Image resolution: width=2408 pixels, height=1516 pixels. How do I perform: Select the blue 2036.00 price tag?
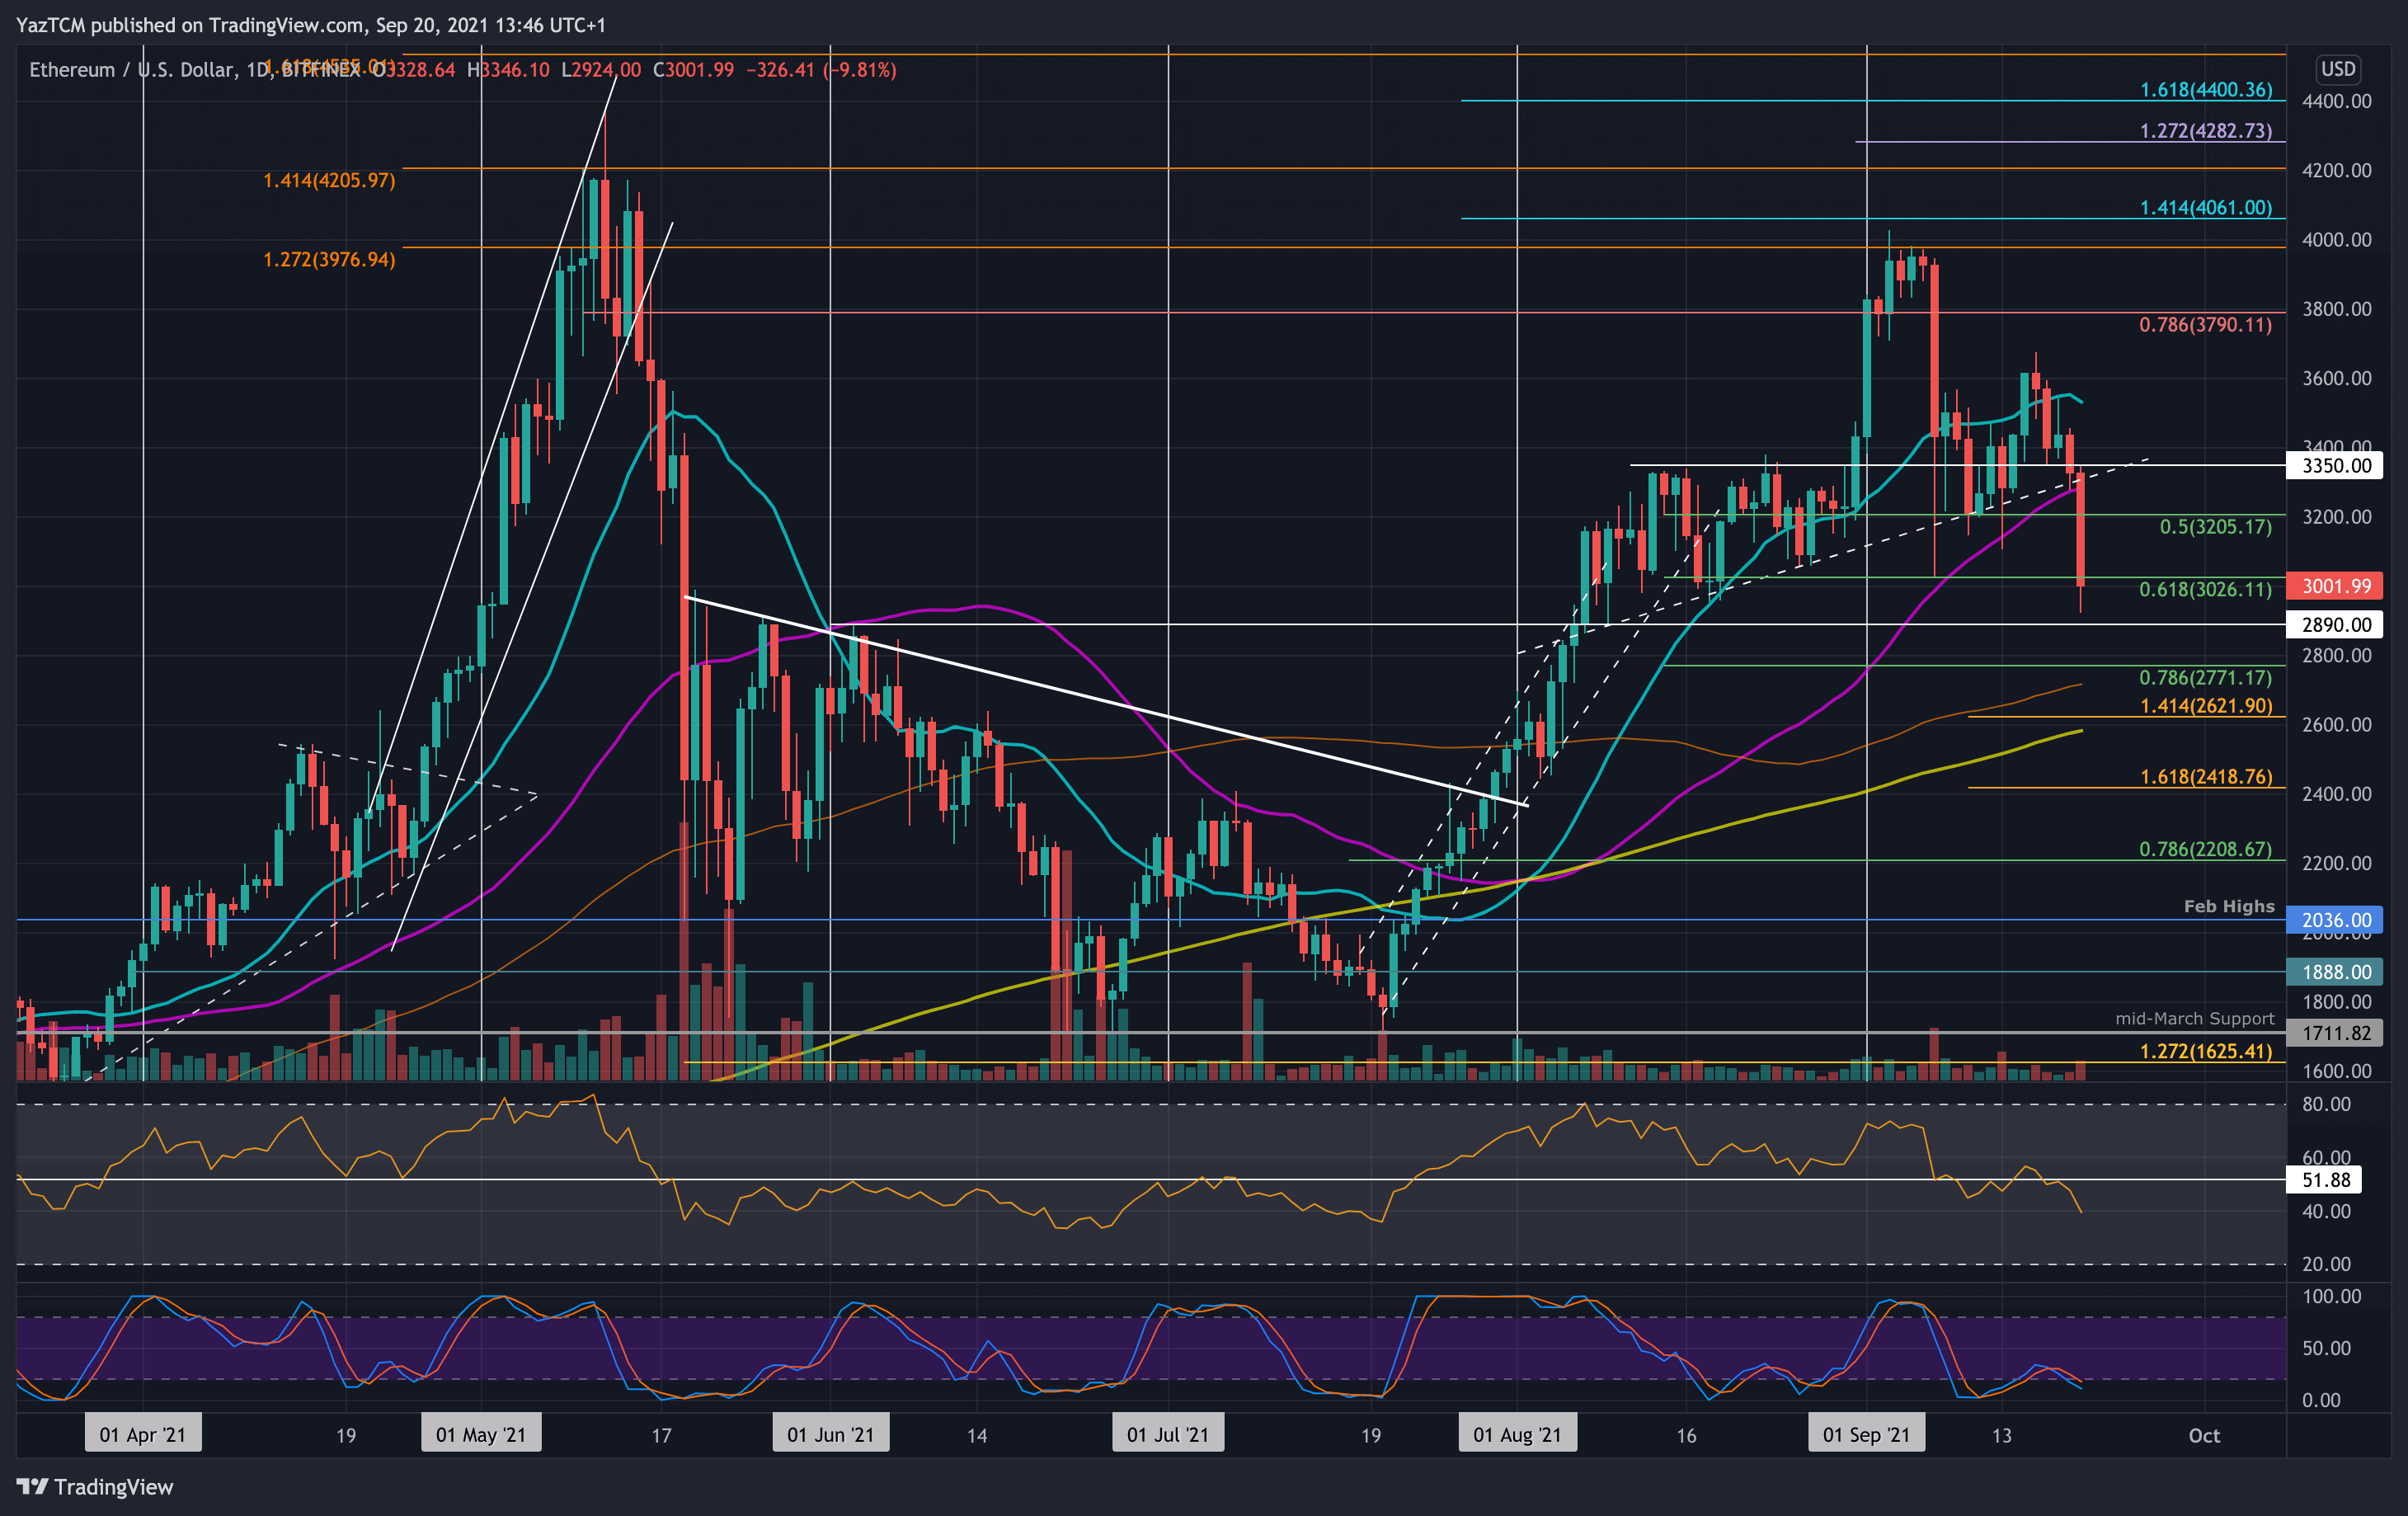pos(2335,920)
